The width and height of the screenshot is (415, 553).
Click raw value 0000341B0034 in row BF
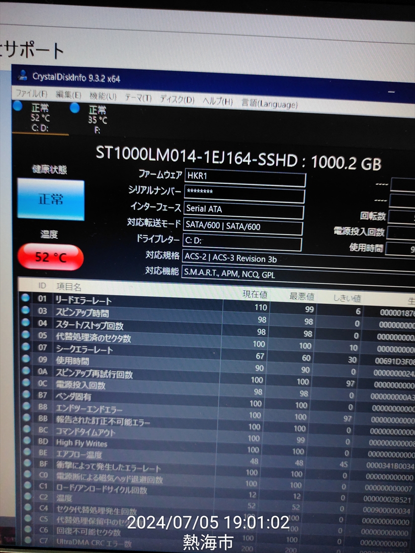(390, 466)
